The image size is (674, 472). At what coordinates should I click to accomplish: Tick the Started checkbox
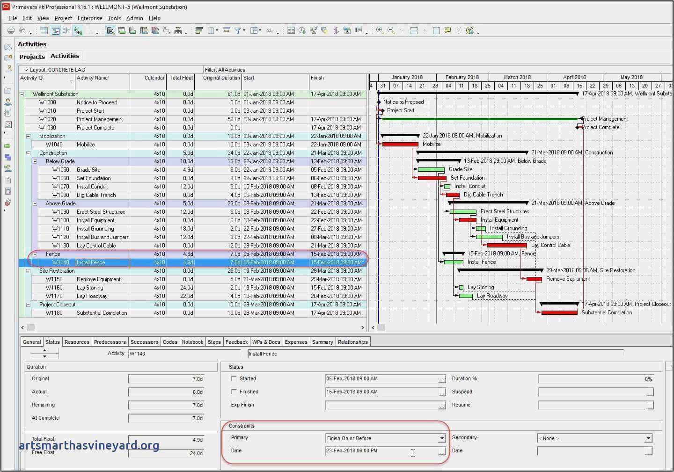234,378
